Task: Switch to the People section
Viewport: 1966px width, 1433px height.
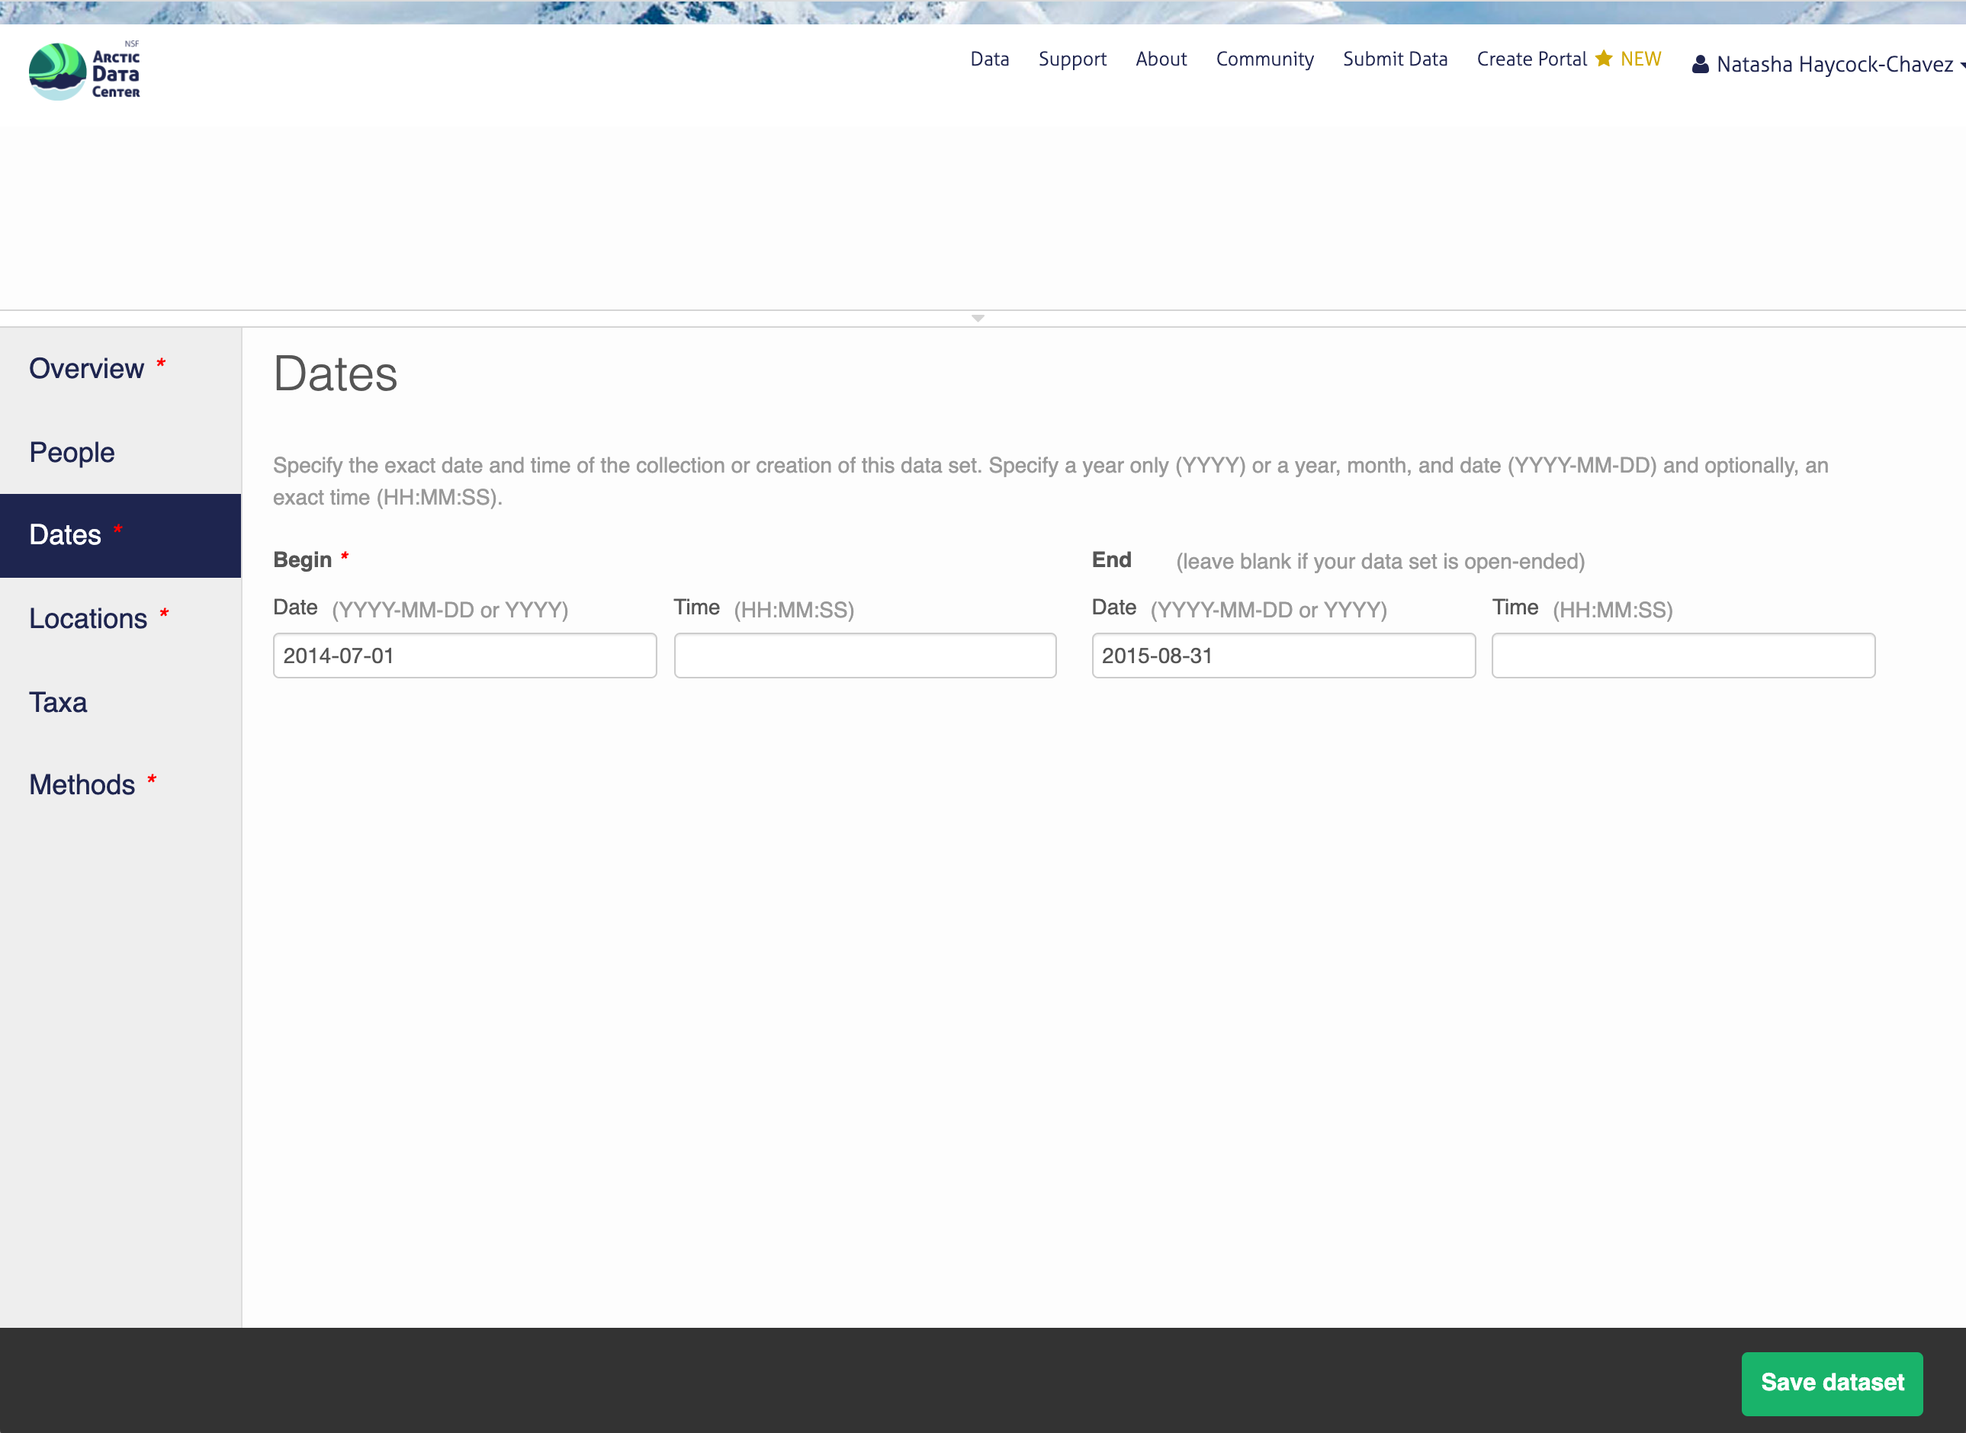Action: click(72, 452)
